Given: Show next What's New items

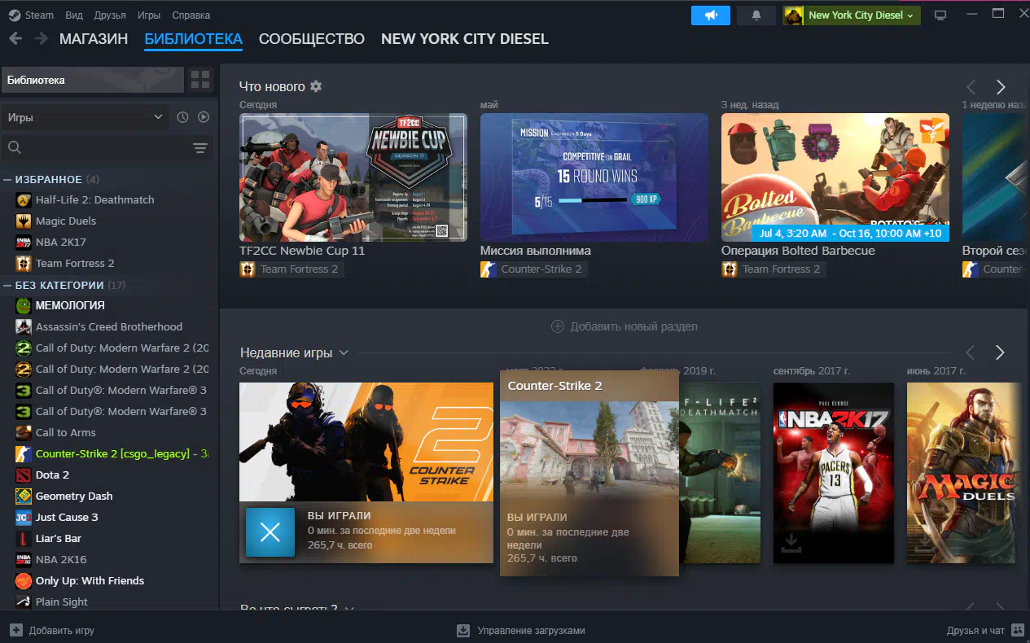Looking at the screenshot, I should (x=1001, y=87).
